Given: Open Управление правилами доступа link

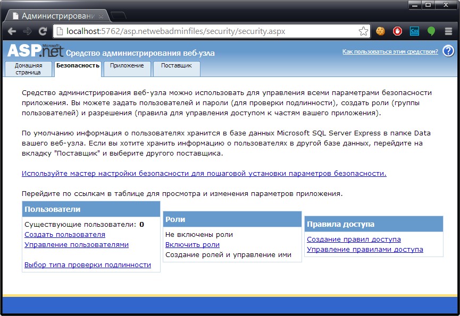Looking at the screenshot, I should [x=365, y=250].
